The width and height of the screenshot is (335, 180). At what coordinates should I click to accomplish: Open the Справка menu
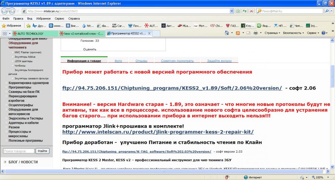pyautogui.click(x=74, y=19)
